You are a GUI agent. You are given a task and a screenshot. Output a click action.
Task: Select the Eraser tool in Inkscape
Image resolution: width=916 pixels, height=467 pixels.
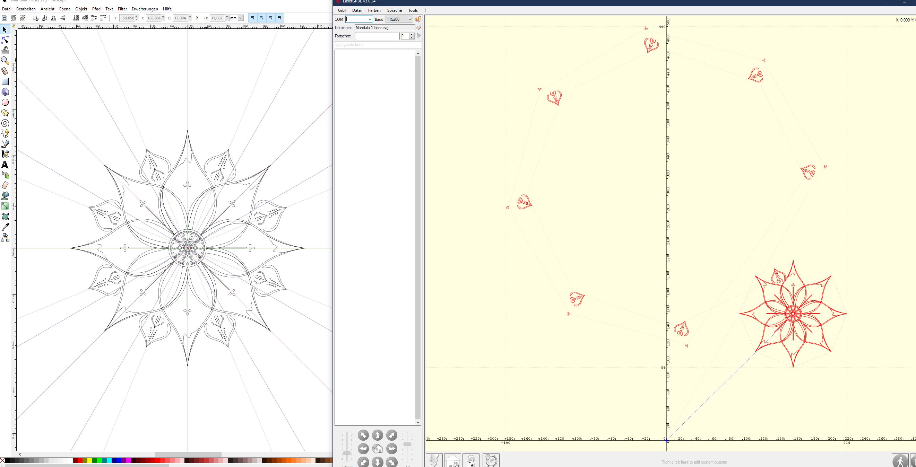(x=5, y=185)
